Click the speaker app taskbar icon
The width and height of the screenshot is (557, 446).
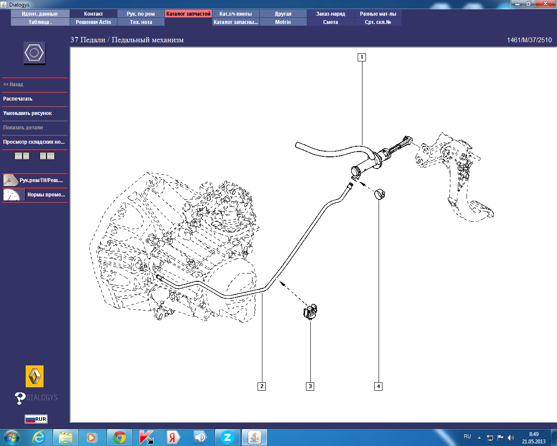(200, 437)
